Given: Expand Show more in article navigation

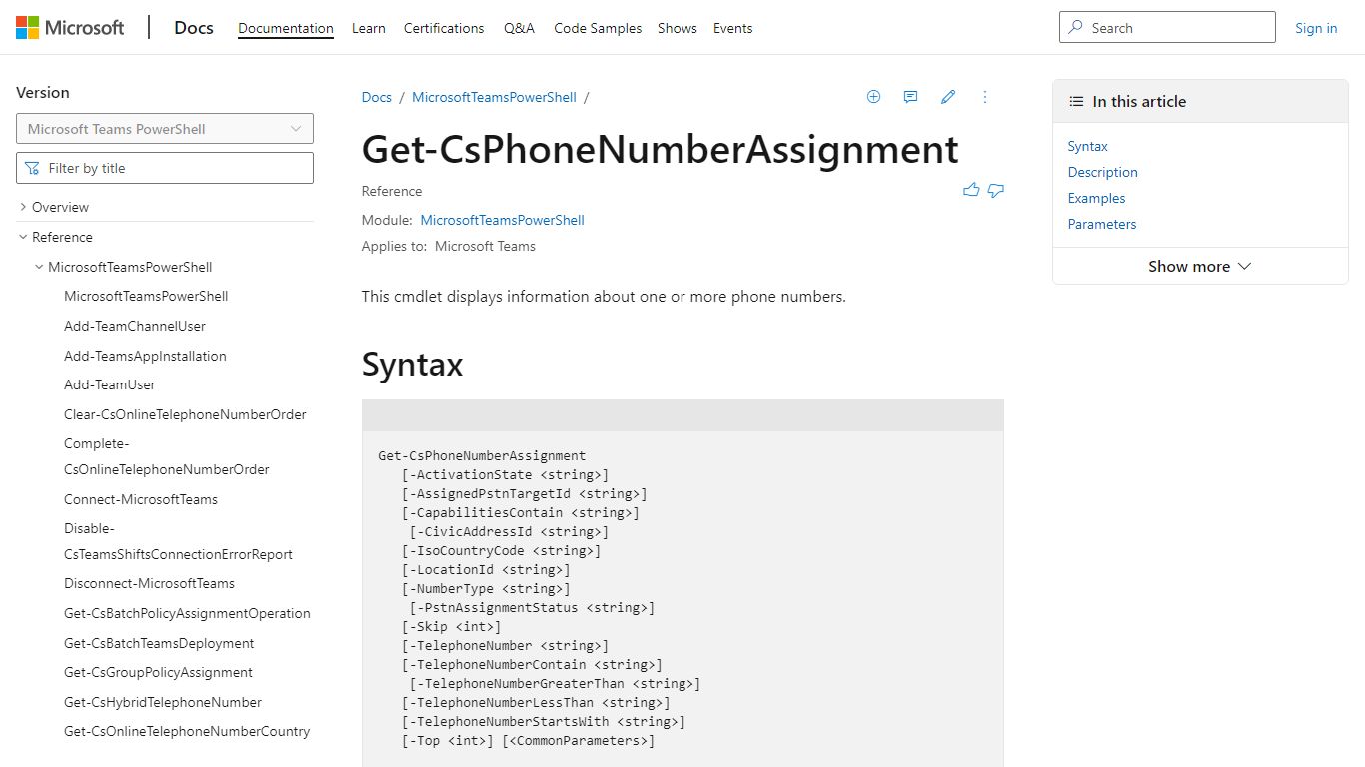Looking at the screenshot, I should [x=1200, y=266].
